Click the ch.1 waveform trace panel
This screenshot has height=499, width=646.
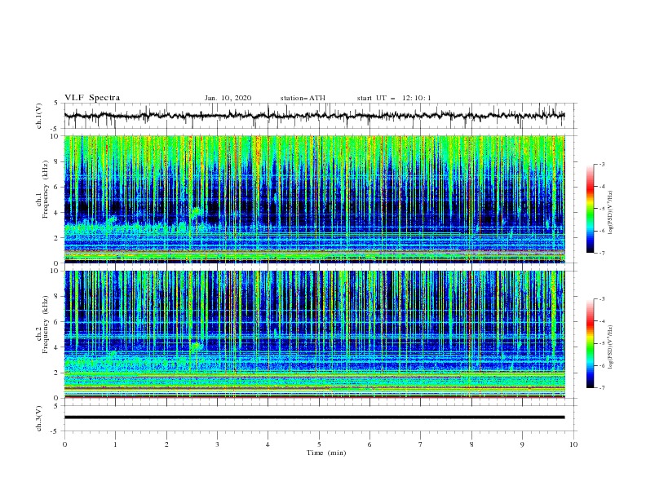click(x=320, y=116)
